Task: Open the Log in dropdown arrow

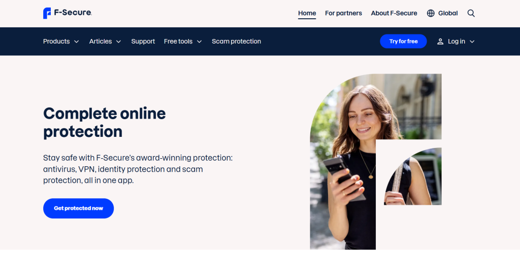Action: (x=472, y=42)
